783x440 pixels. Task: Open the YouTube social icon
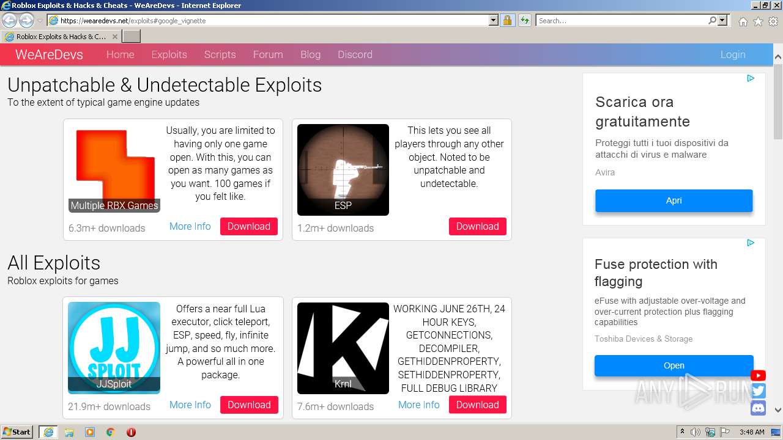coord(758,375)
